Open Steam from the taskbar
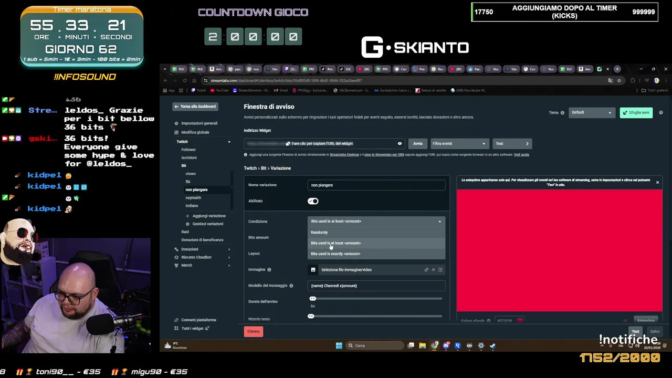 [x=492, y=345]
